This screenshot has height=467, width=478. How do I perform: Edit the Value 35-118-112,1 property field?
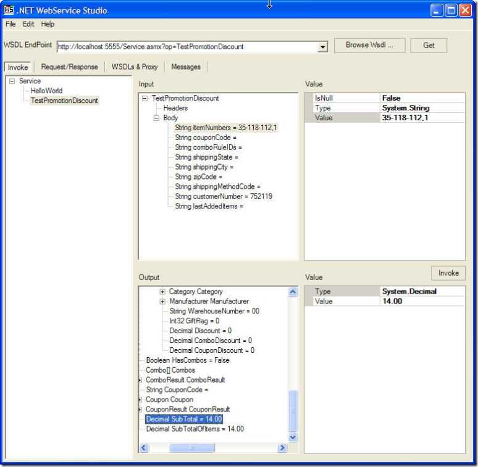[x=422, y=117]
